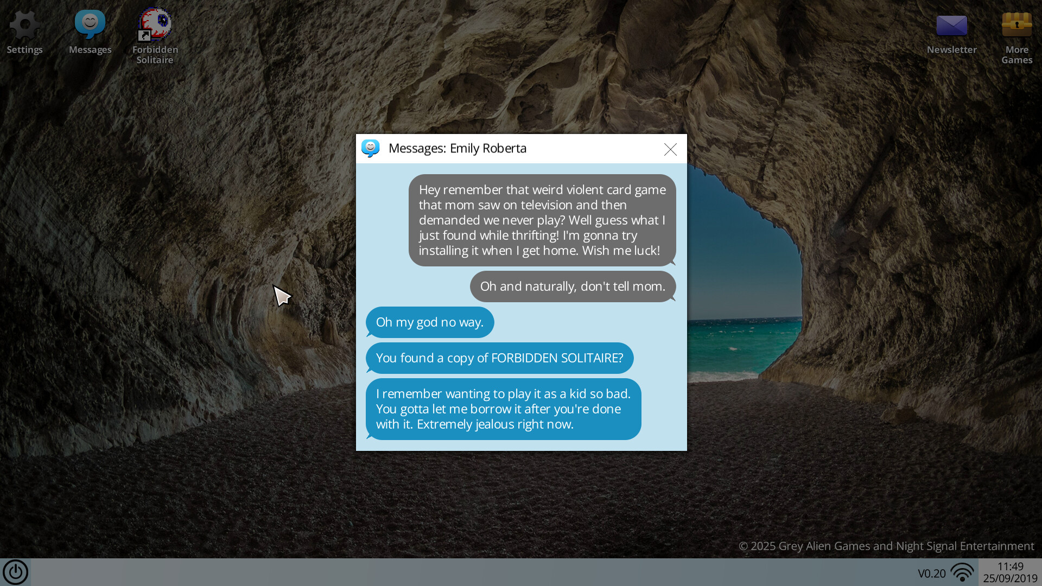Screen dimensions: 1042x586
Task: Click Emily's thrifting story message bubble
Action: click(x=542, y=220)
